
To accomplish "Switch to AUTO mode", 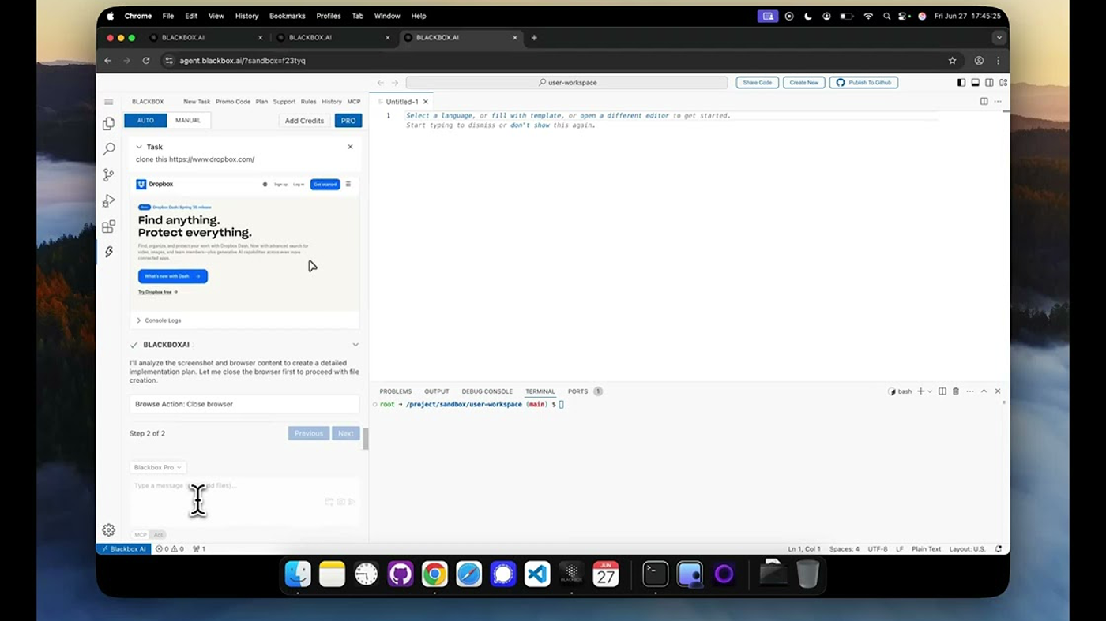I will 145,121.
